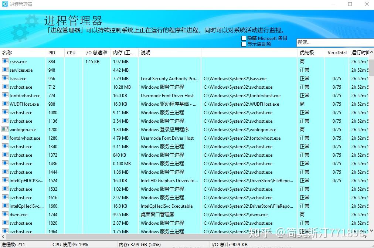This screenshot has width=374, height=248.
Task: Click icon of svchost.exe PID 1820
Action: [x=5, y=223]
